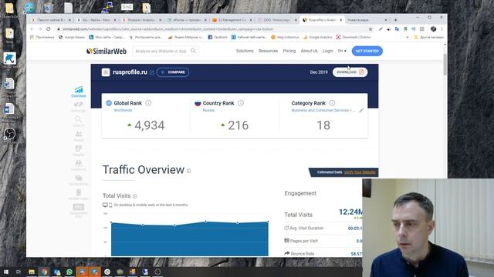This screenshot has height=277, width=494.
Task: Click the Category Rank info icon
Action: (332, 103)
